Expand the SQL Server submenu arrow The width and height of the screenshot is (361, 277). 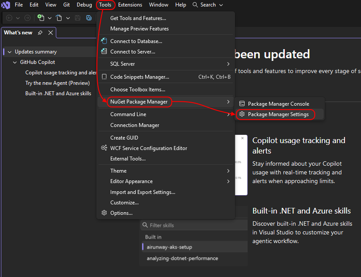[228, 64]
